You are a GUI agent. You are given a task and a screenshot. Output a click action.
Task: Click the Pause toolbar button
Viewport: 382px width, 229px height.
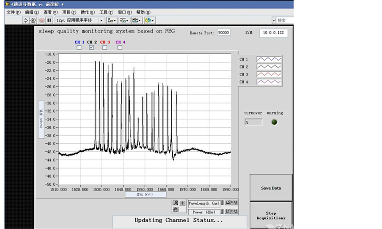tap(49, 20)
